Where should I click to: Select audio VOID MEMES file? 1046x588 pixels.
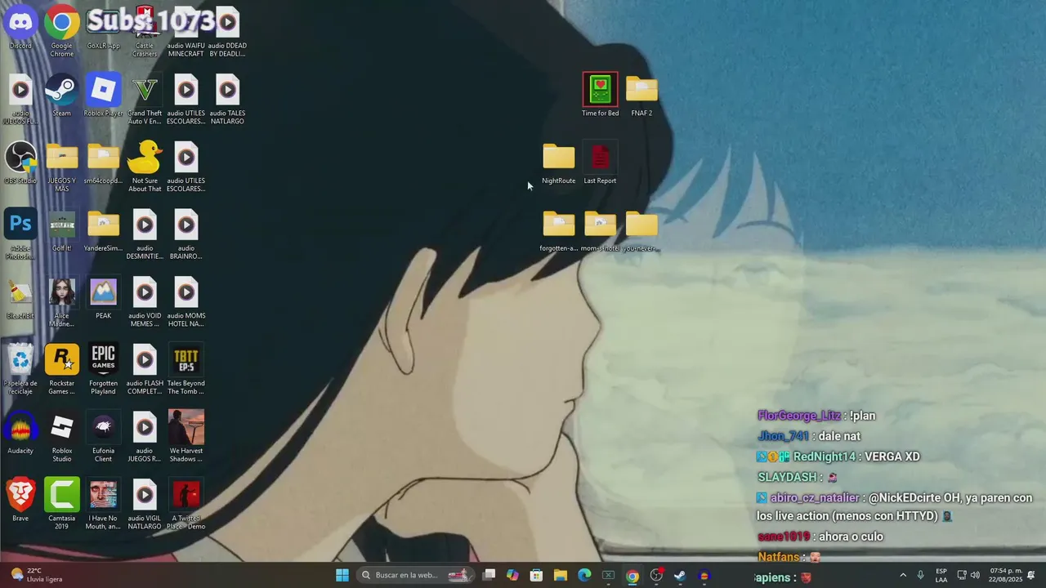[145, 302]
